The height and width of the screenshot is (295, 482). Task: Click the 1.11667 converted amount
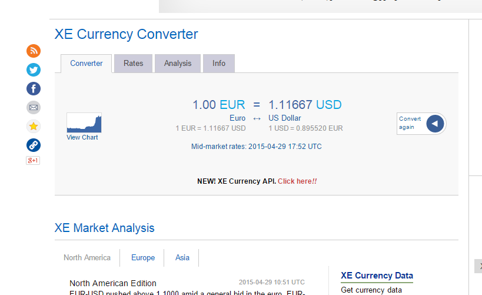click(291, 105)
